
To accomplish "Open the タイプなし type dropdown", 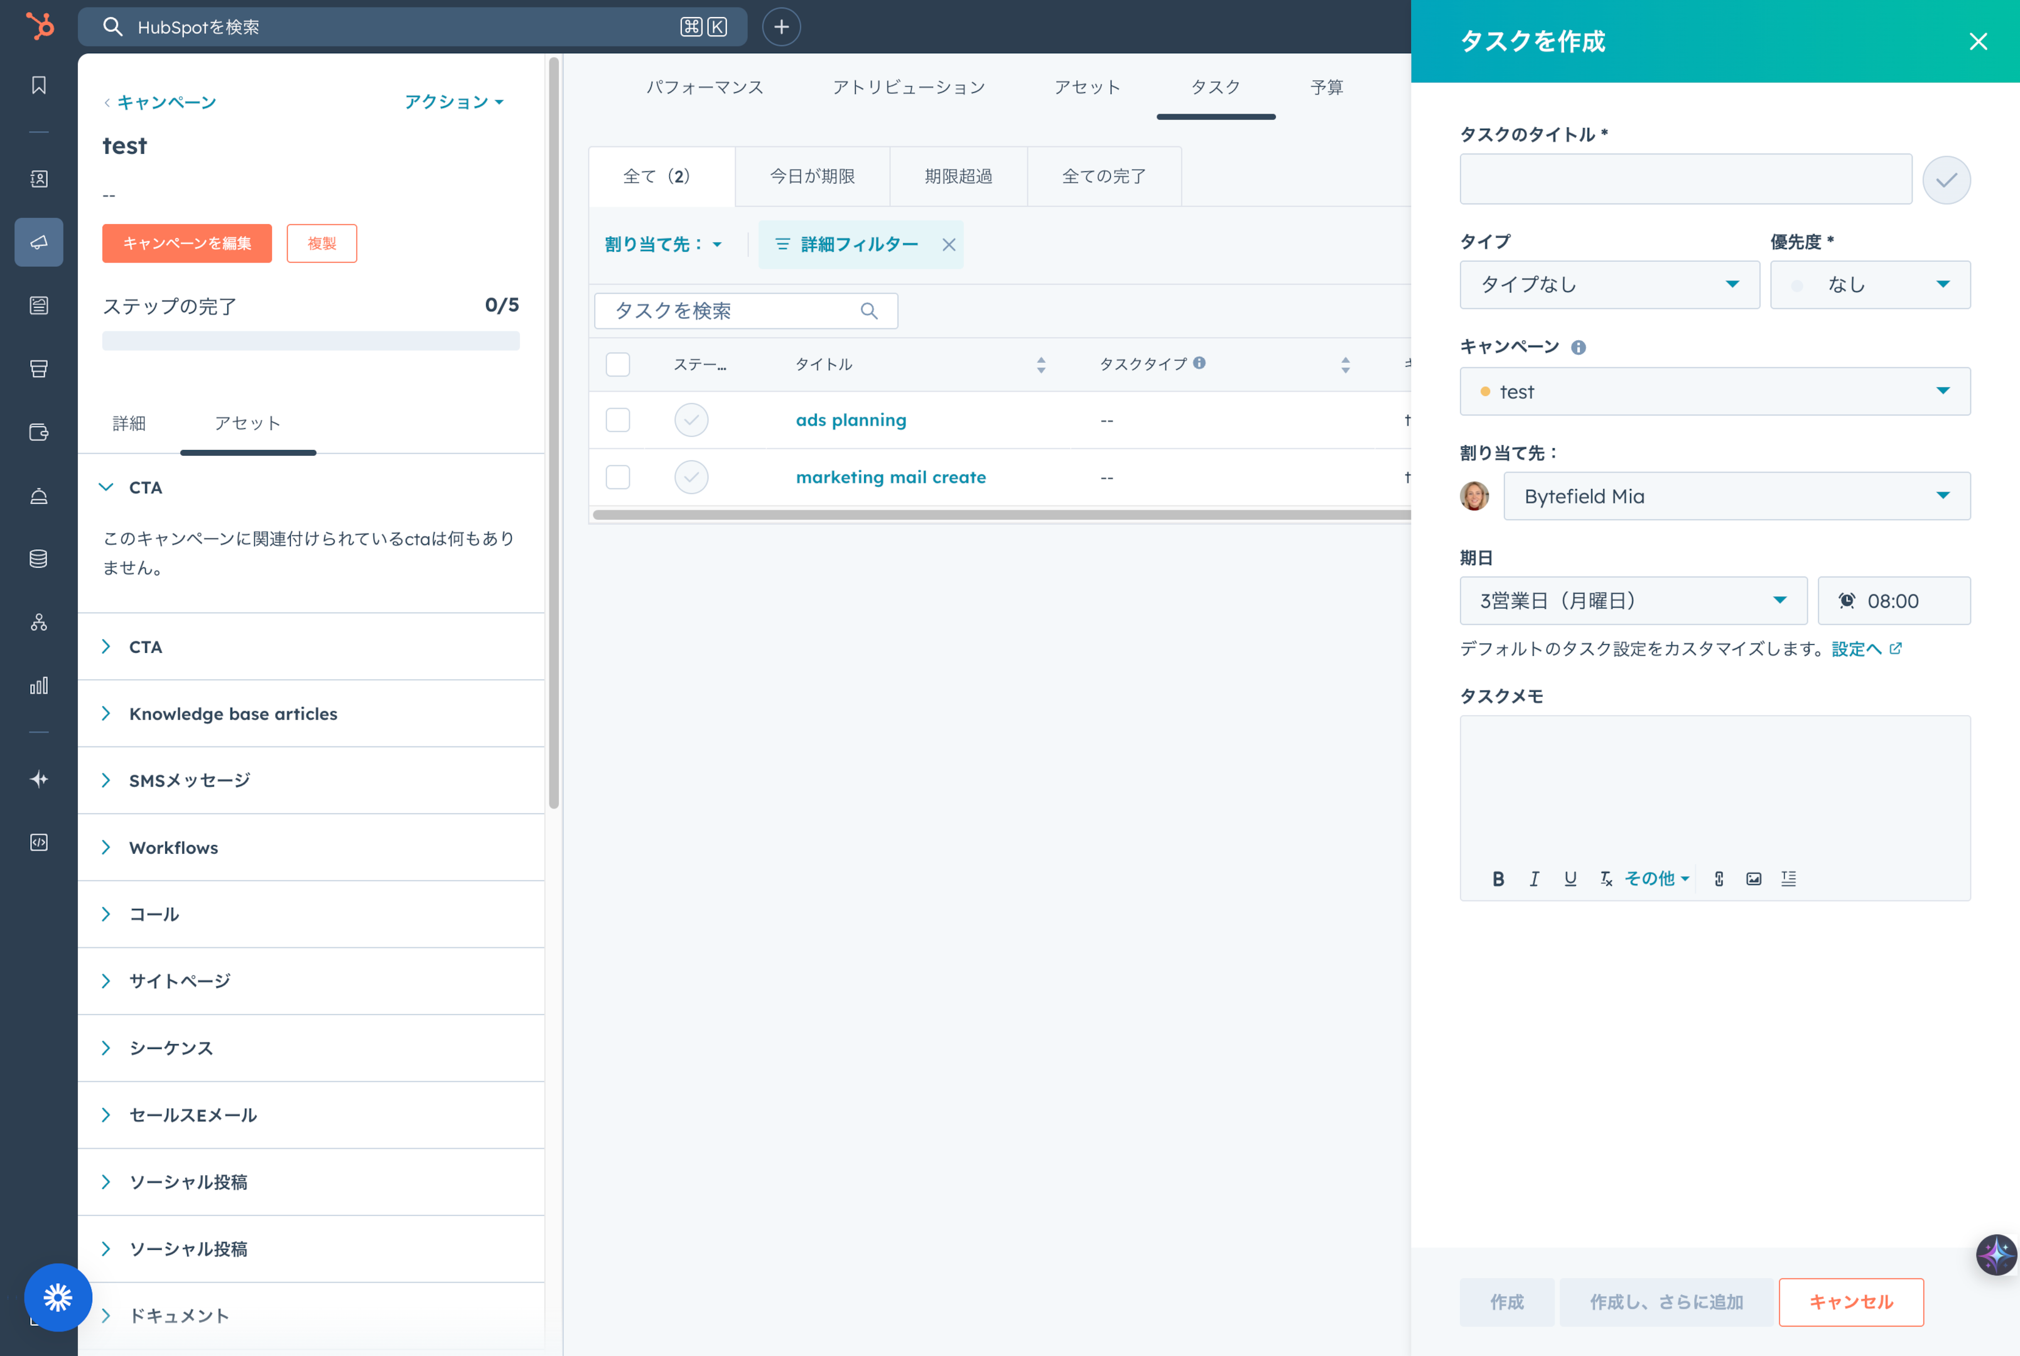I will point(1609,284).
